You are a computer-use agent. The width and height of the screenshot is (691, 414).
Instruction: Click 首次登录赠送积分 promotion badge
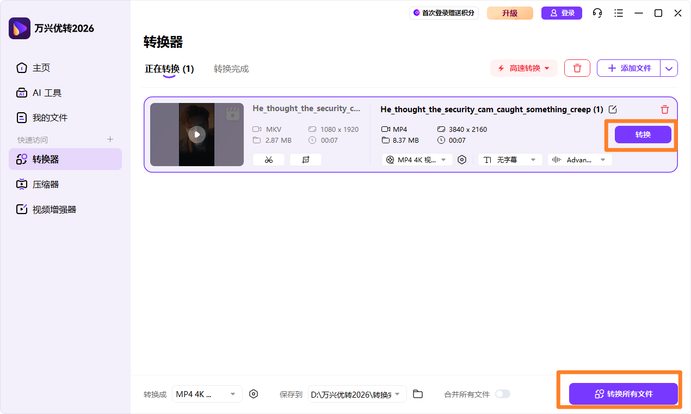point(444,13)
